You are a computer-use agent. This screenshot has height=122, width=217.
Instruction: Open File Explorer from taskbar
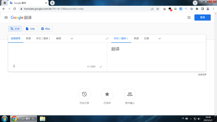(42, 119)
